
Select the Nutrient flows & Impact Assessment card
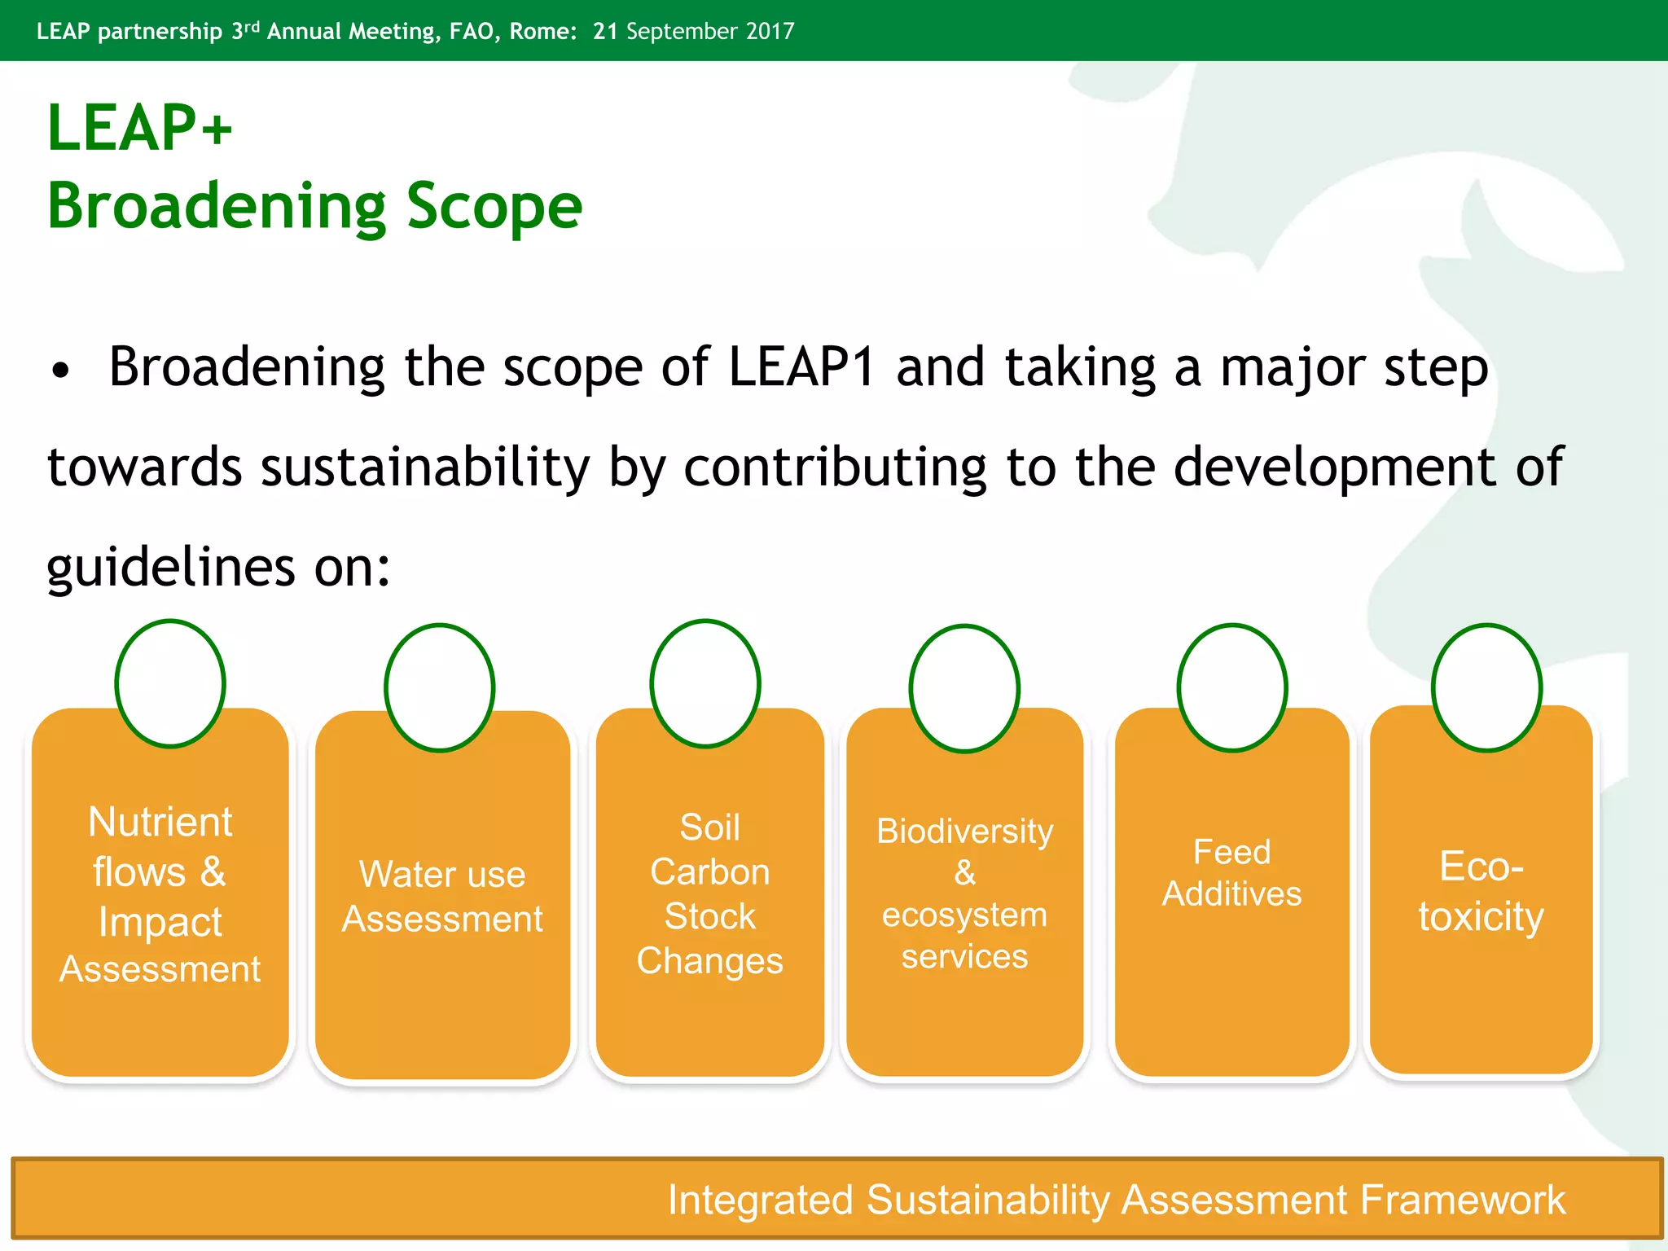pos(160,894)
